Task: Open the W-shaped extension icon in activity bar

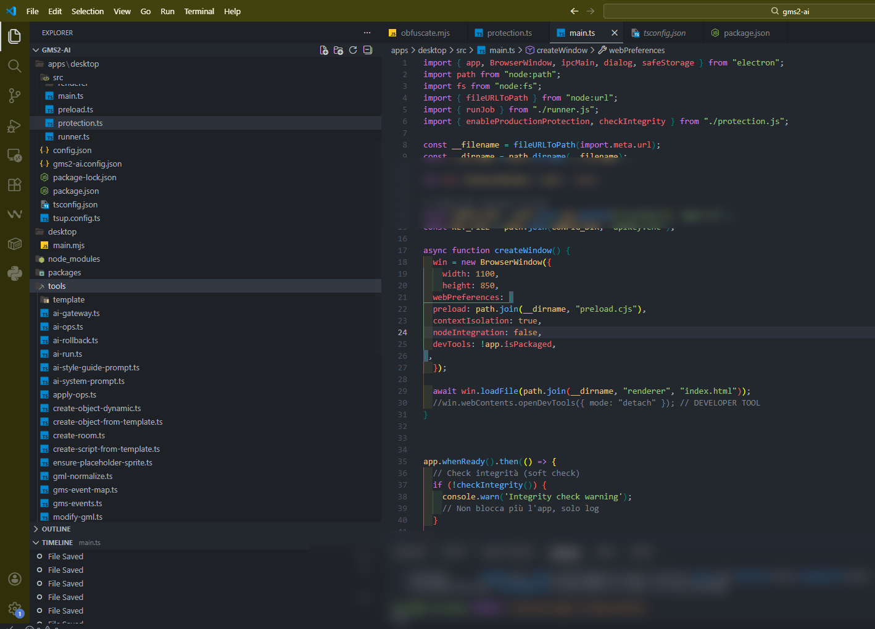Action: [15, 214]
